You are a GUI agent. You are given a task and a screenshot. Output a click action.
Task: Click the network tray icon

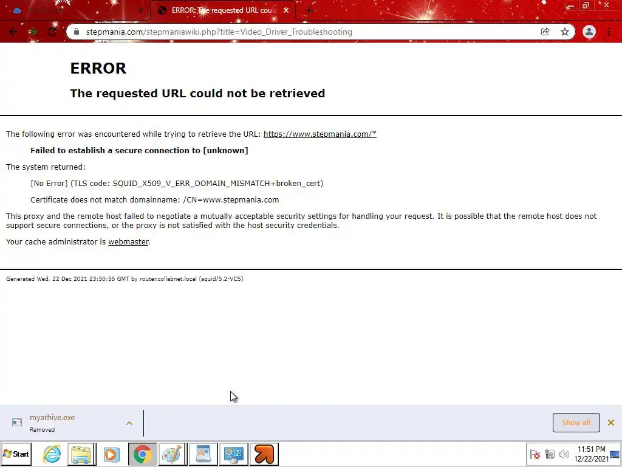point(549,454)
